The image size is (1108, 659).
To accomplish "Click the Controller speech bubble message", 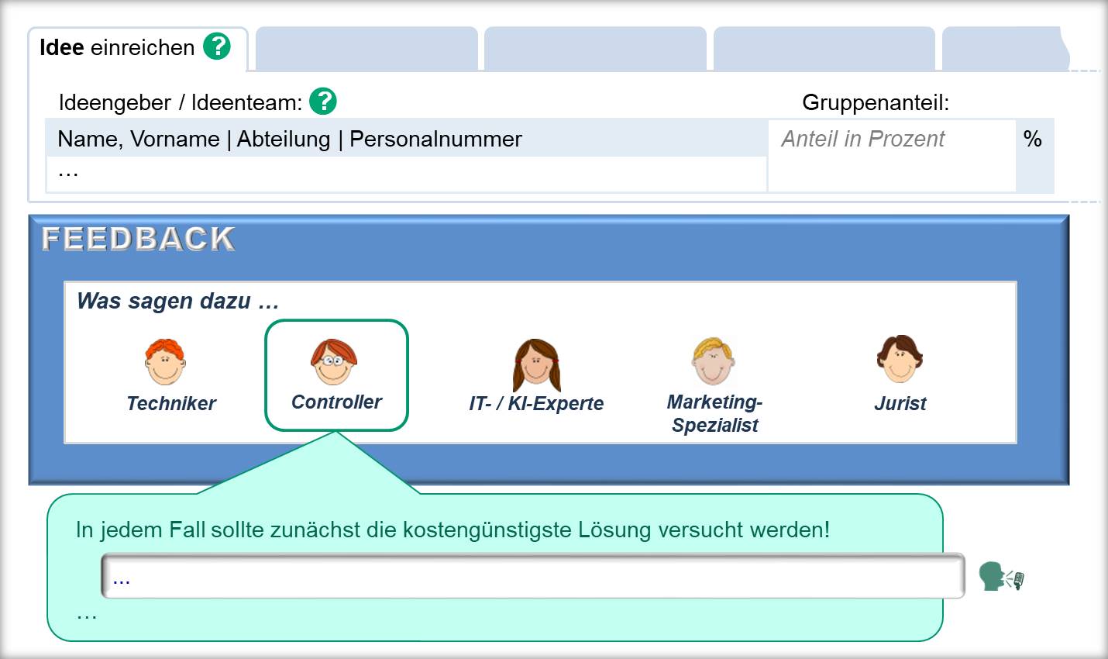I will pos(449,530).
